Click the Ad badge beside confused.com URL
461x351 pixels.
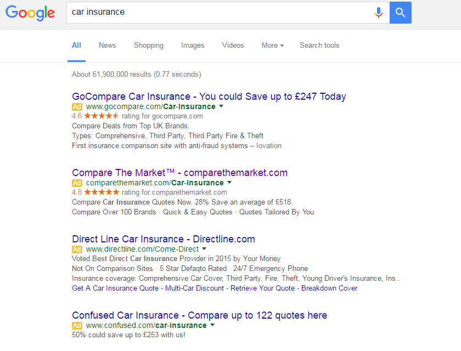[x=77, y=326]
